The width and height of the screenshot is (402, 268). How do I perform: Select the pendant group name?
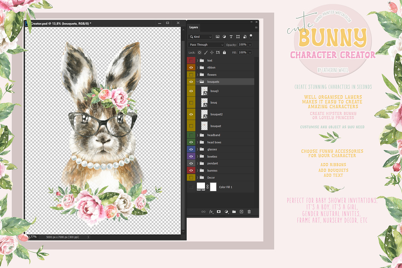tap(212, 163)
